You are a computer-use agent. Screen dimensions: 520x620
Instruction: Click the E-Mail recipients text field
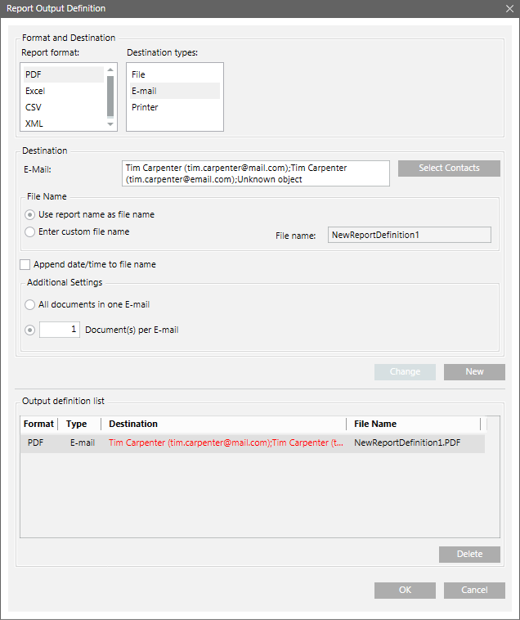[254, 173]
